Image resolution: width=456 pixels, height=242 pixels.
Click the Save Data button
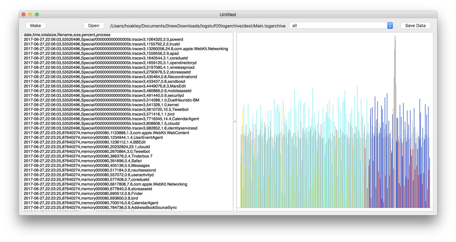[415, 26]
